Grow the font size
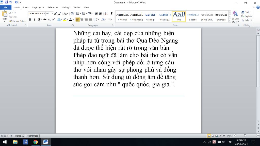 pyautogui.click(x=55, y=14)
